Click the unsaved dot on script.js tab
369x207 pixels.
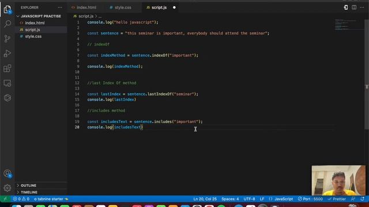click(174, 7)
